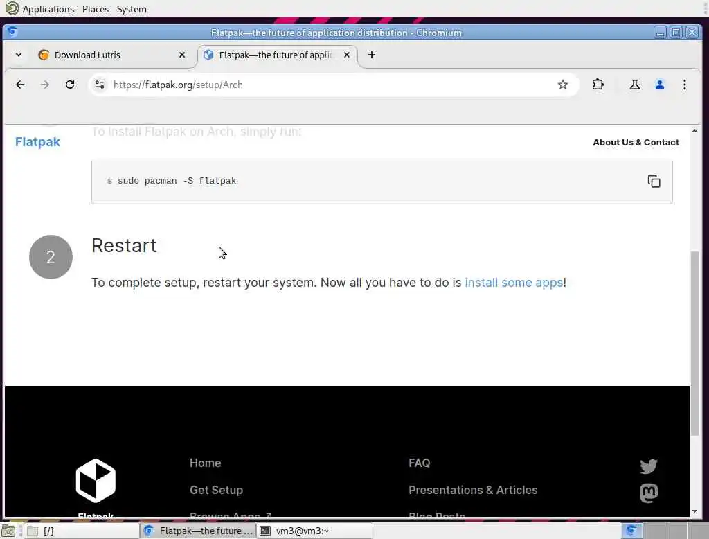
Task: Click the Flatpak header logo link
Action: coord(37,141)
